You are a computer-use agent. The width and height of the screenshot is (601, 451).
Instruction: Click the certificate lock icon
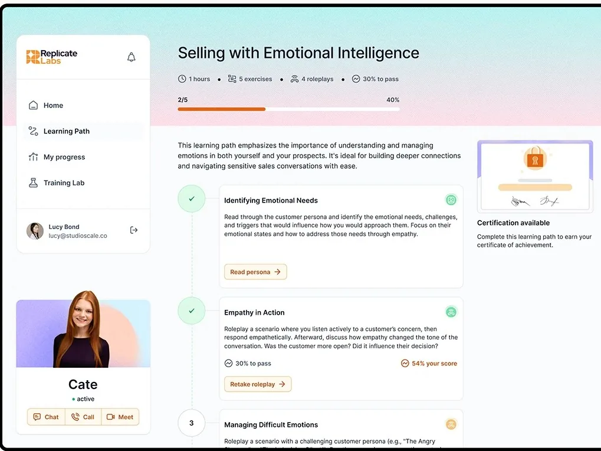[x=535, y=158]
